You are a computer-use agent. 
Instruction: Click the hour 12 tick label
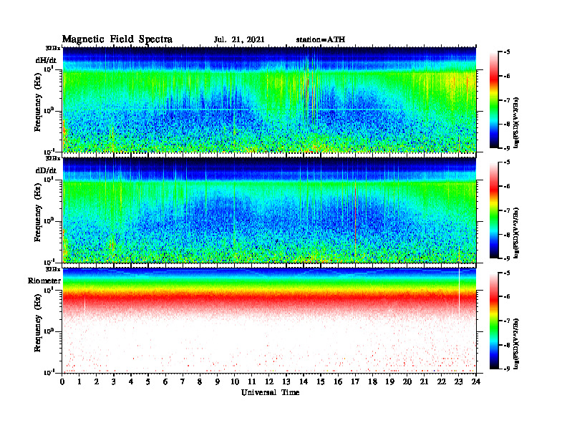(269, 381)
